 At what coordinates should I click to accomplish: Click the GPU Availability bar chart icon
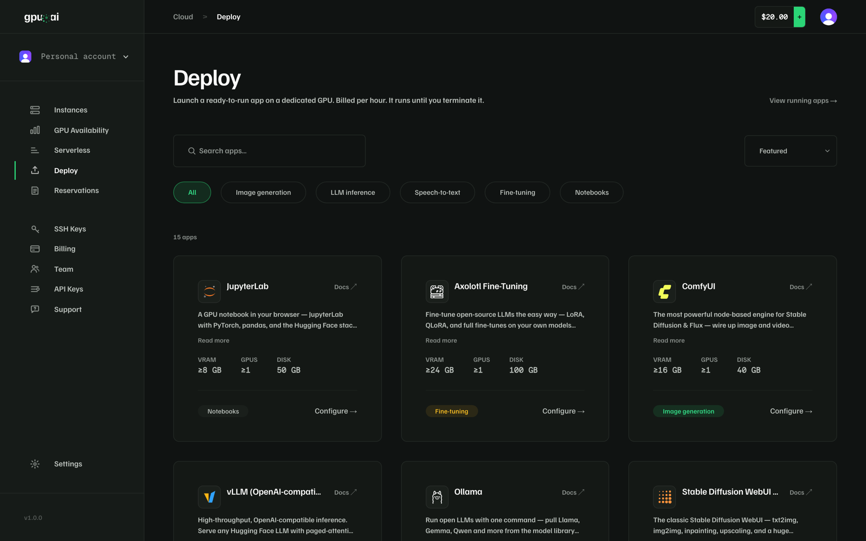tap(35, 130)
